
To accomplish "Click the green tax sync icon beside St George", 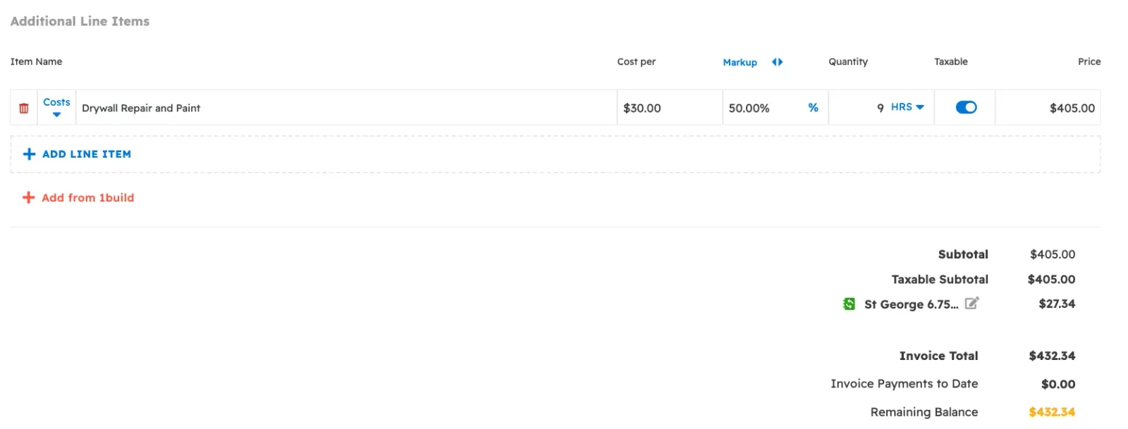I will coord(850,304).
